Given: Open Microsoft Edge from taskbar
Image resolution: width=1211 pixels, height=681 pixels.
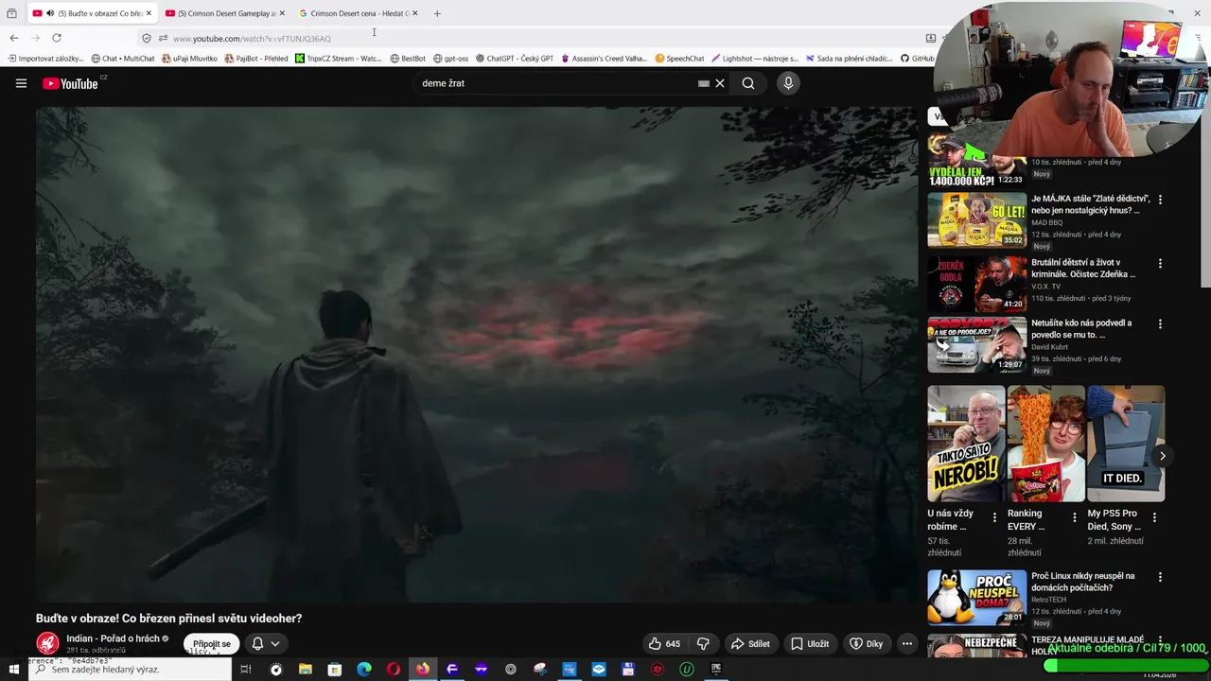Looking at the screenshot, I should (x=363, y=670).
